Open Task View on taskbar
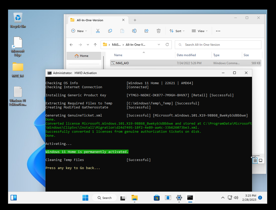The width and height of the screenshot is (276, 210). click(123, 198)
